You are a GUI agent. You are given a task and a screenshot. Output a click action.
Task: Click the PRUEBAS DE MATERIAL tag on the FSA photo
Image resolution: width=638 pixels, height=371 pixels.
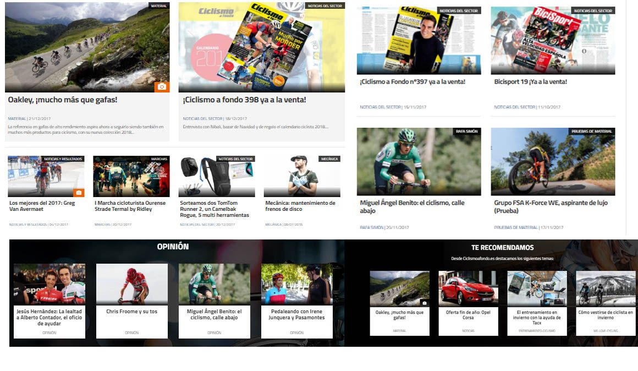point(592,131)
